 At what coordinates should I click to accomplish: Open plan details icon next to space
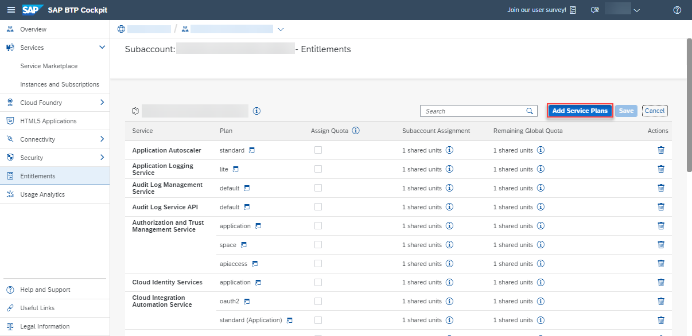coord(244,245)
